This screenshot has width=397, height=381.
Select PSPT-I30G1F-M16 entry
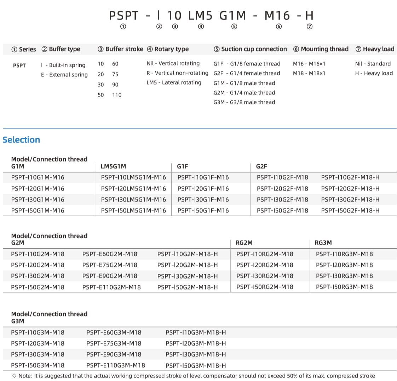203,200
